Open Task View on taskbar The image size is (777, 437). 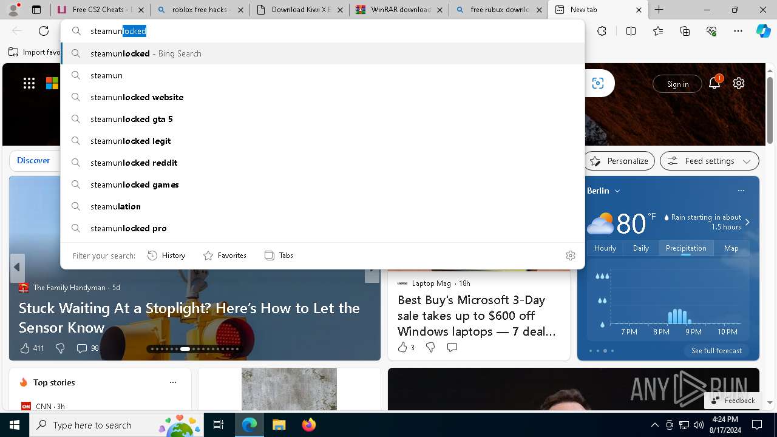(x=219, y=425)
